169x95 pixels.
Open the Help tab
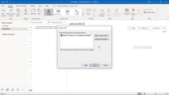pos(47,6)
